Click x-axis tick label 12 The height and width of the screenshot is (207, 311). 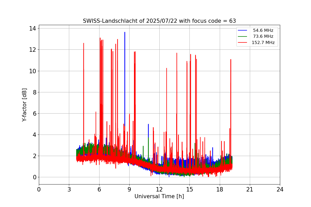click(159, 189)
